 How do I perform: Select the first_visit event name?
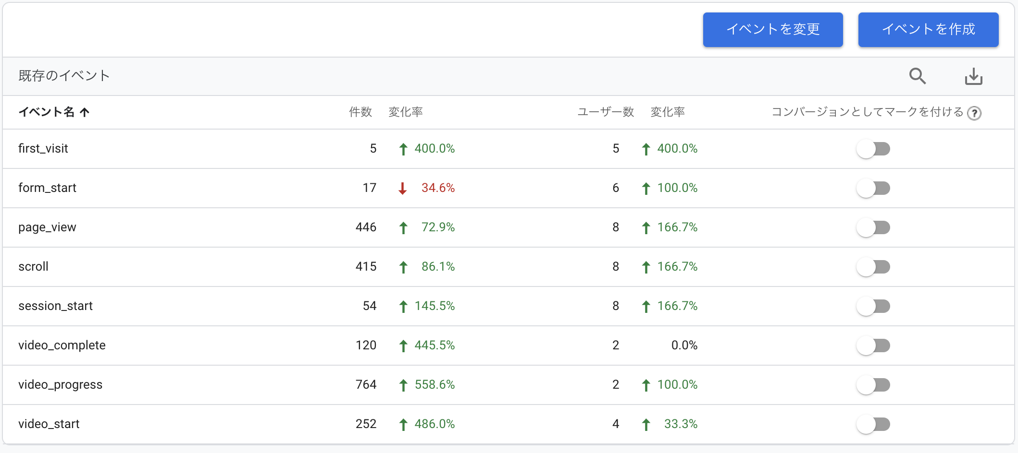43,149
